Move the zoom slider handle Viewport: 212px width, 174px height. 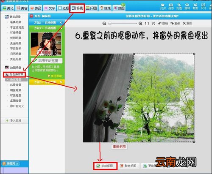(110, 23)
